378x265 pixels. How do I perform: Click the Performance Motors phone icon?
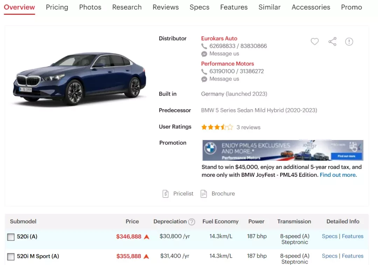coord(204,71)
